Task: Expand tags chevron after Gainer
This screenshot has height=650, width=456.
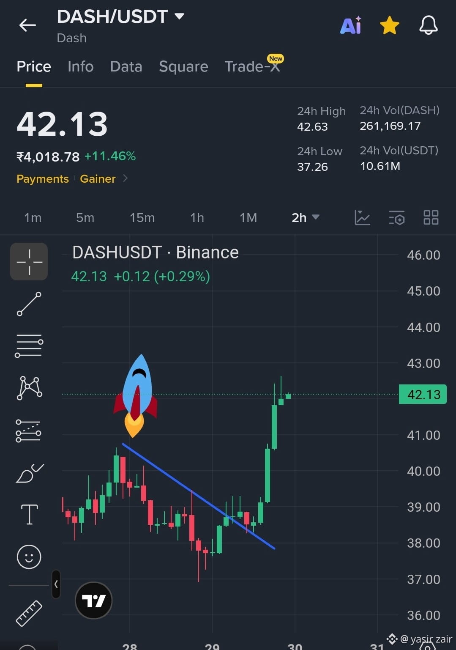Action: click(125, 178)
